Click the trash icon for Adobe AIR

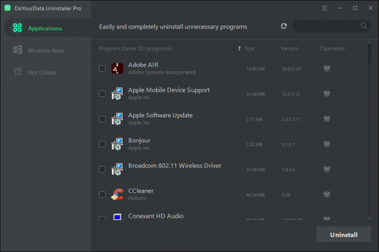[326, 69]
